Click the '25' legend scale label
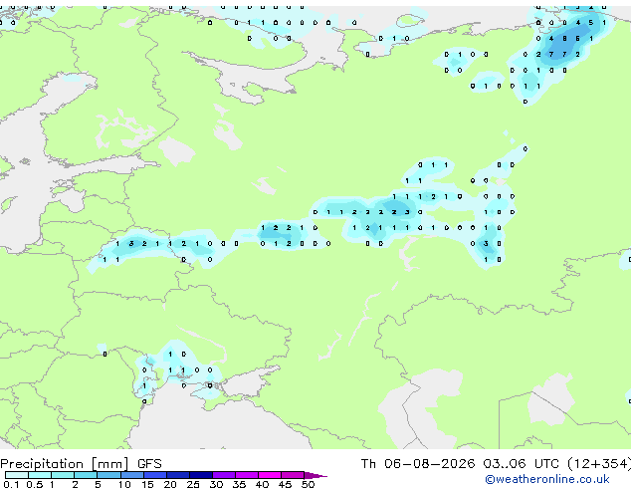Screen dimensions: 631x488 pos(193,484)
